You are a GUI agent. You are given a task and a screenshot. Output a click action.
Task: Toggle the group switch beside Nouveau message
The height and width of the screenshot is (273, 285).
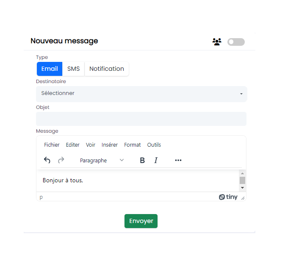tap(236, 42)
